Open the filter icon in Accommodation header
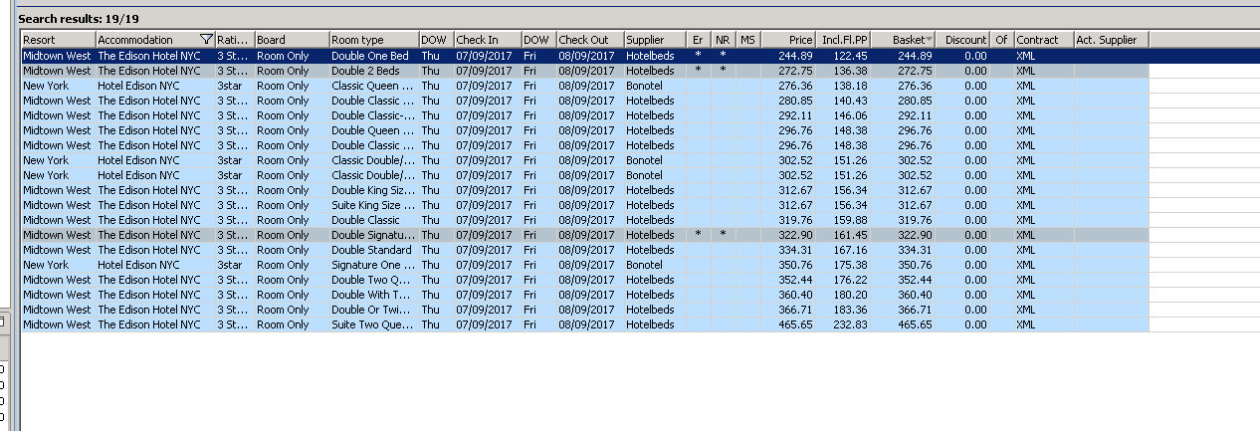Screen dimensions: 1260x431 click(x=206, y=40)
